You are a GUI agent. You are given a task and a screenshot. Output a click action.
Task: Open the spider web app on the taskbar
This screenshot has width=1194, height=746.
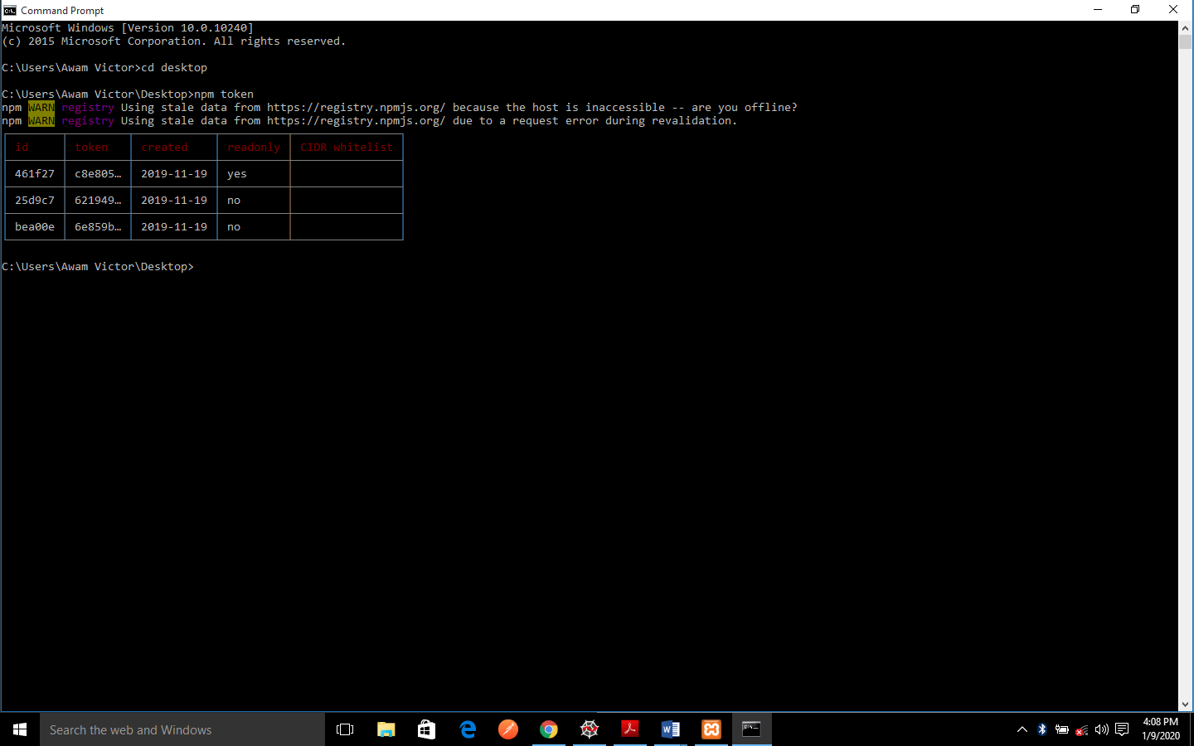(x=590, y=729)
